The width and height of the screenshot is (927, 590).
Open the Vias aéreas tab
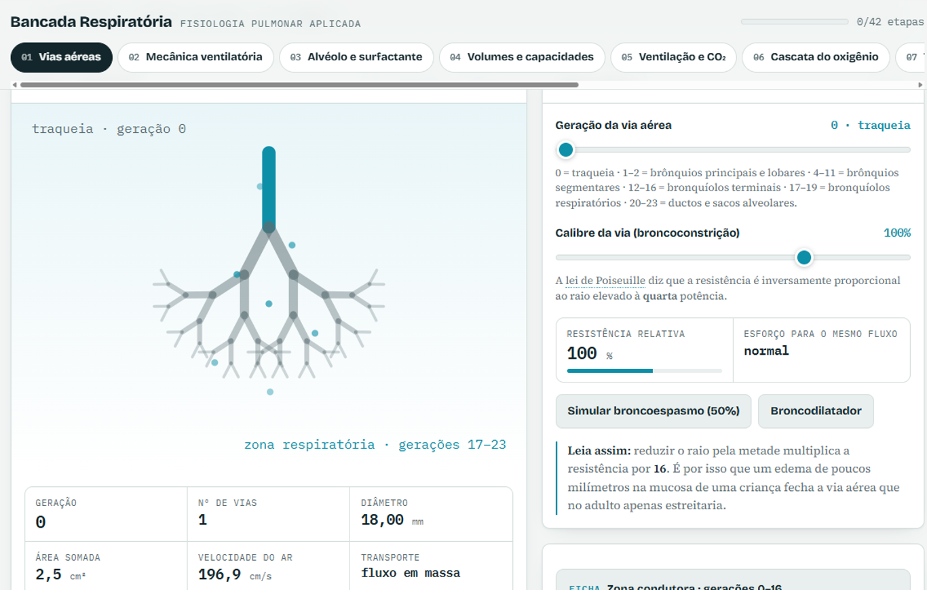tap(62, 58)
